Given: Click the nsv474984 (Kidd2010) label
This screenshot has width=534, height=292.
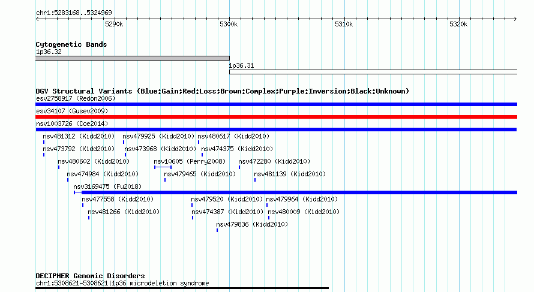Looking at the screenshot, I should [103, 174].
